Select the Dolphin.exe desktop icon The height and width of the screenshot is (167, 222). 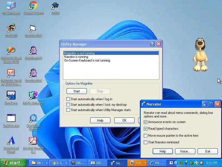(11, 121)
